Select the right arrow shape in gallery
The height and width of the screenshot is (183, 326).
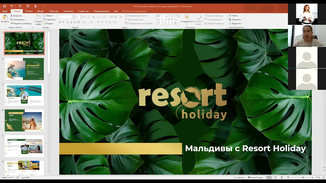click(169, 19)
